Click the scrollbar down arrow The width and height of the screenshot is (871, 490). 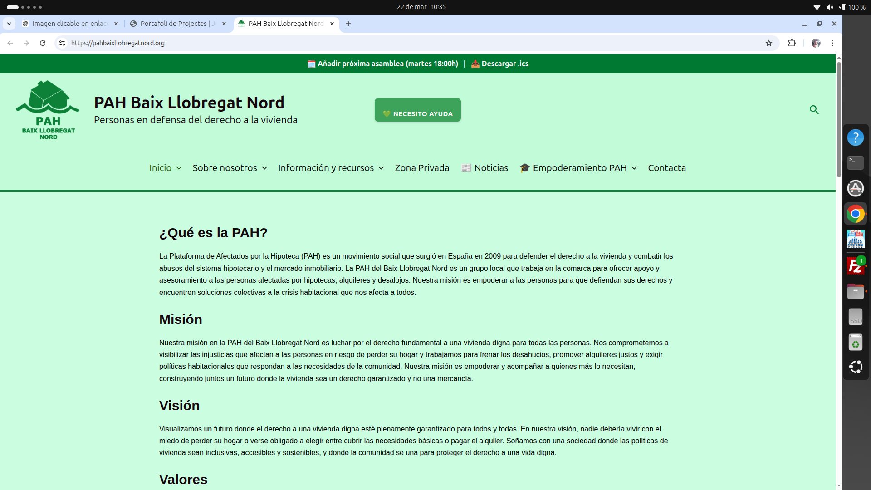click(x=839, y=486)
